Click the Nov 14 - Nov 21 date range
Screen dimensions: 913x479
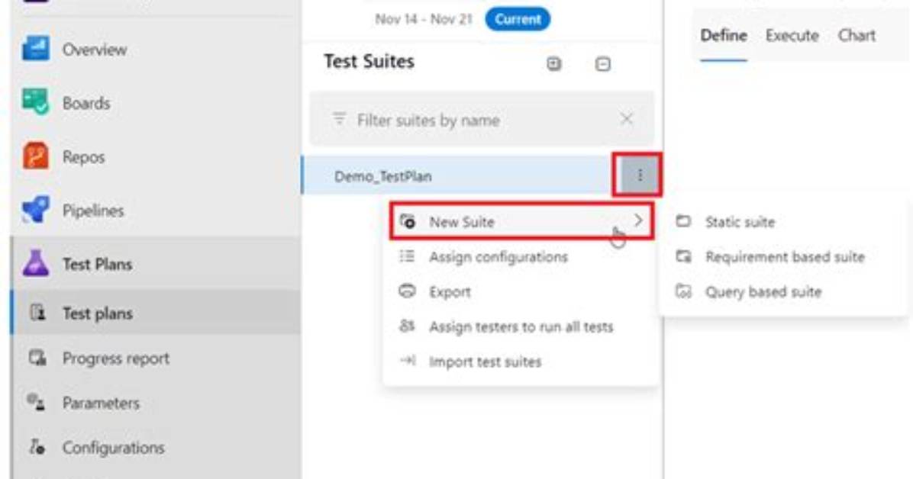[x=424, y=19]
